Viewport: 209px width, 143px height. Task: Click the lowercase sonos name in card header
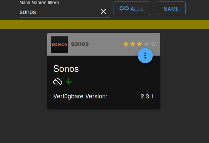pyautogui.click(x=80, y=44)
